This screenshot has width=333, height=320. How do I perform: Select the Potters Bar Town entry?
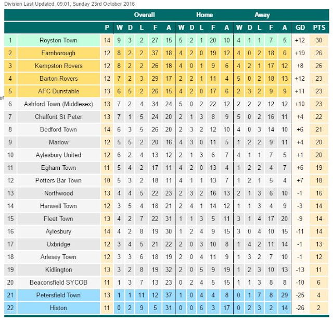coord(58,180)
